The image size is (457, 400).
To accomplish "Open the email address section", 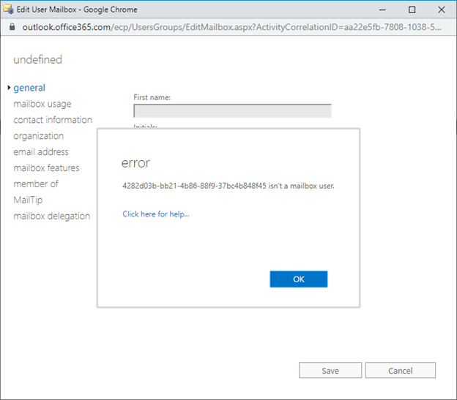I will (41, 152).
